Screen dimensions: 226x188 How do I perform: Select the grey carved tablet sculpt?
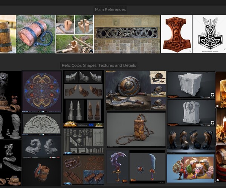coord(191,113)
